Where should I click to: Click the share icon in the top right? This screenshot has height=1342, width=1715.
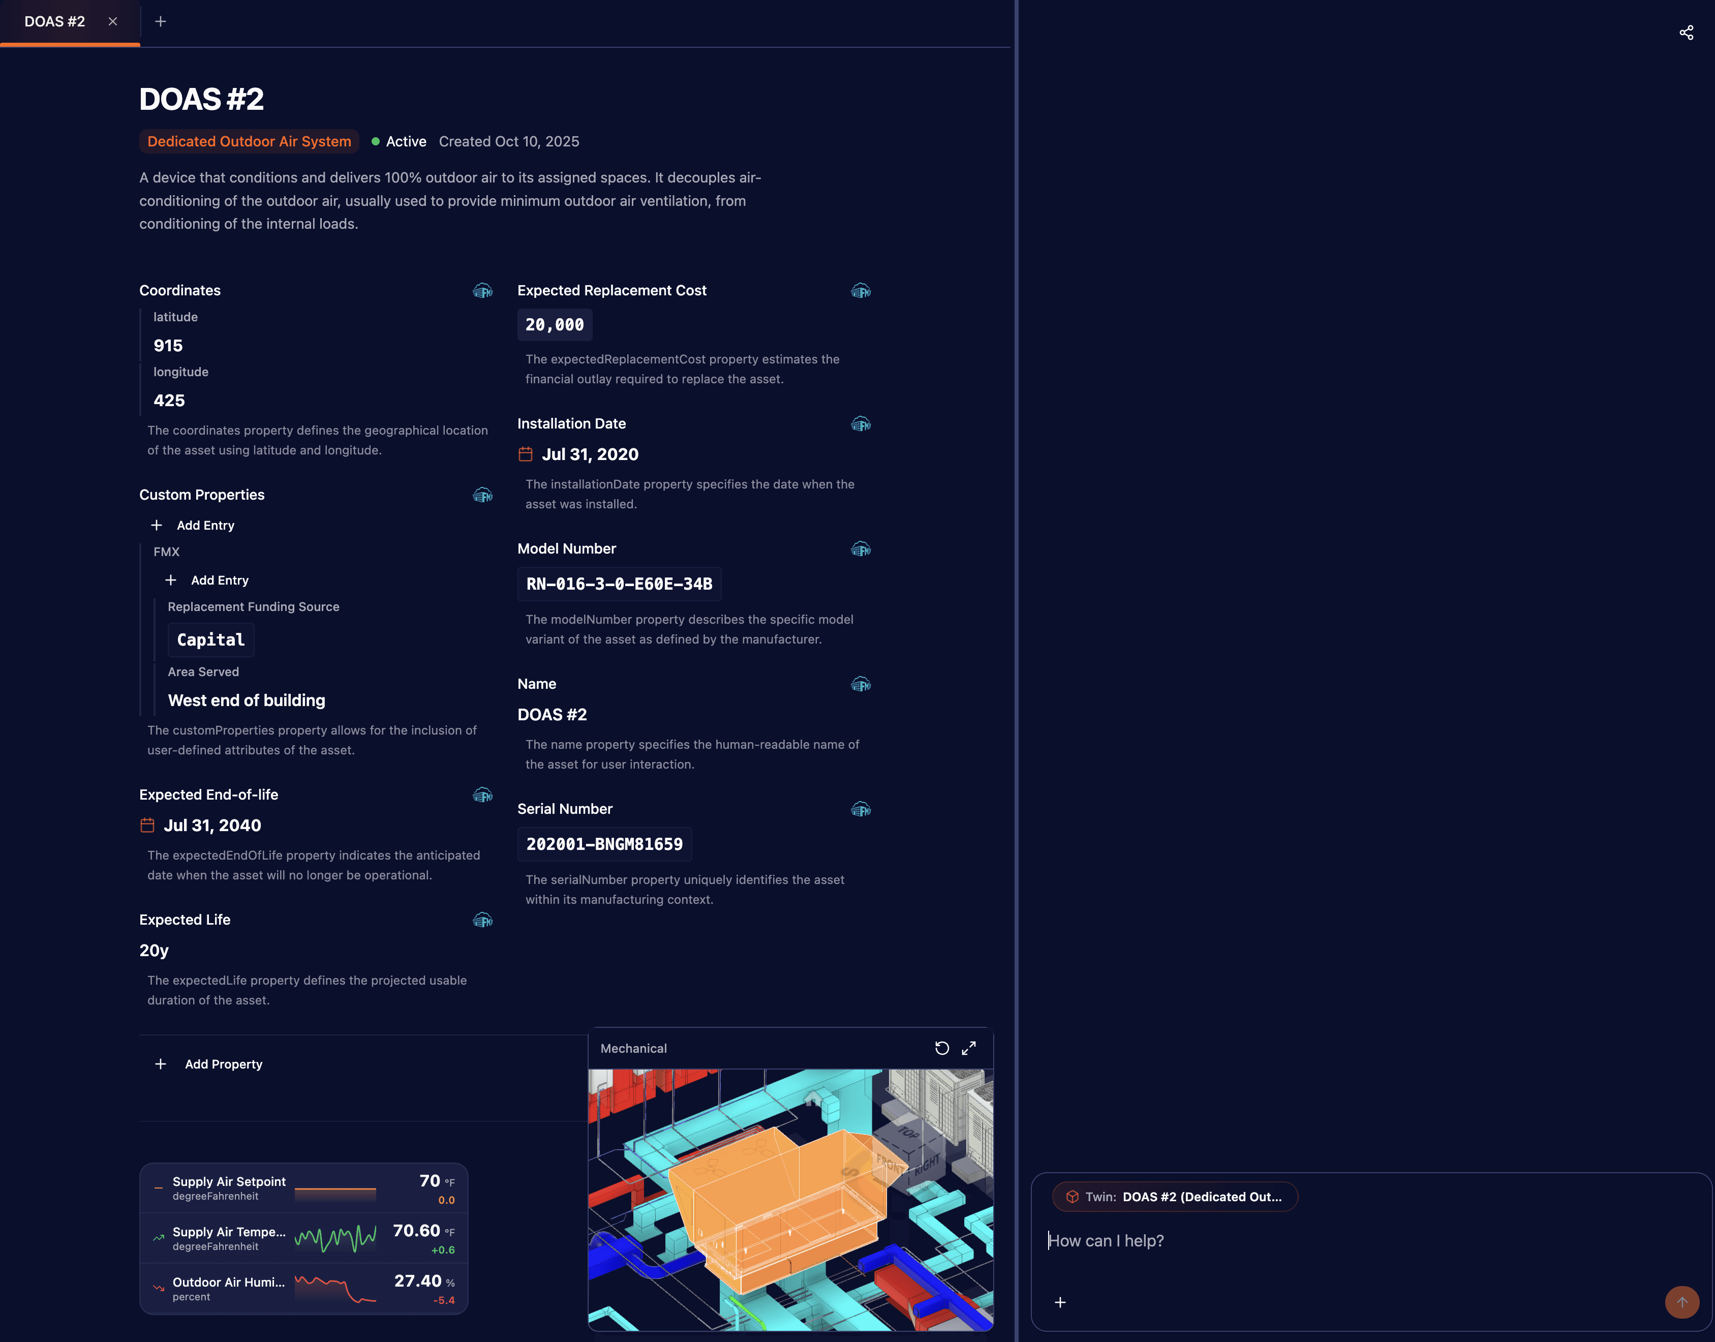(1686, 32)
